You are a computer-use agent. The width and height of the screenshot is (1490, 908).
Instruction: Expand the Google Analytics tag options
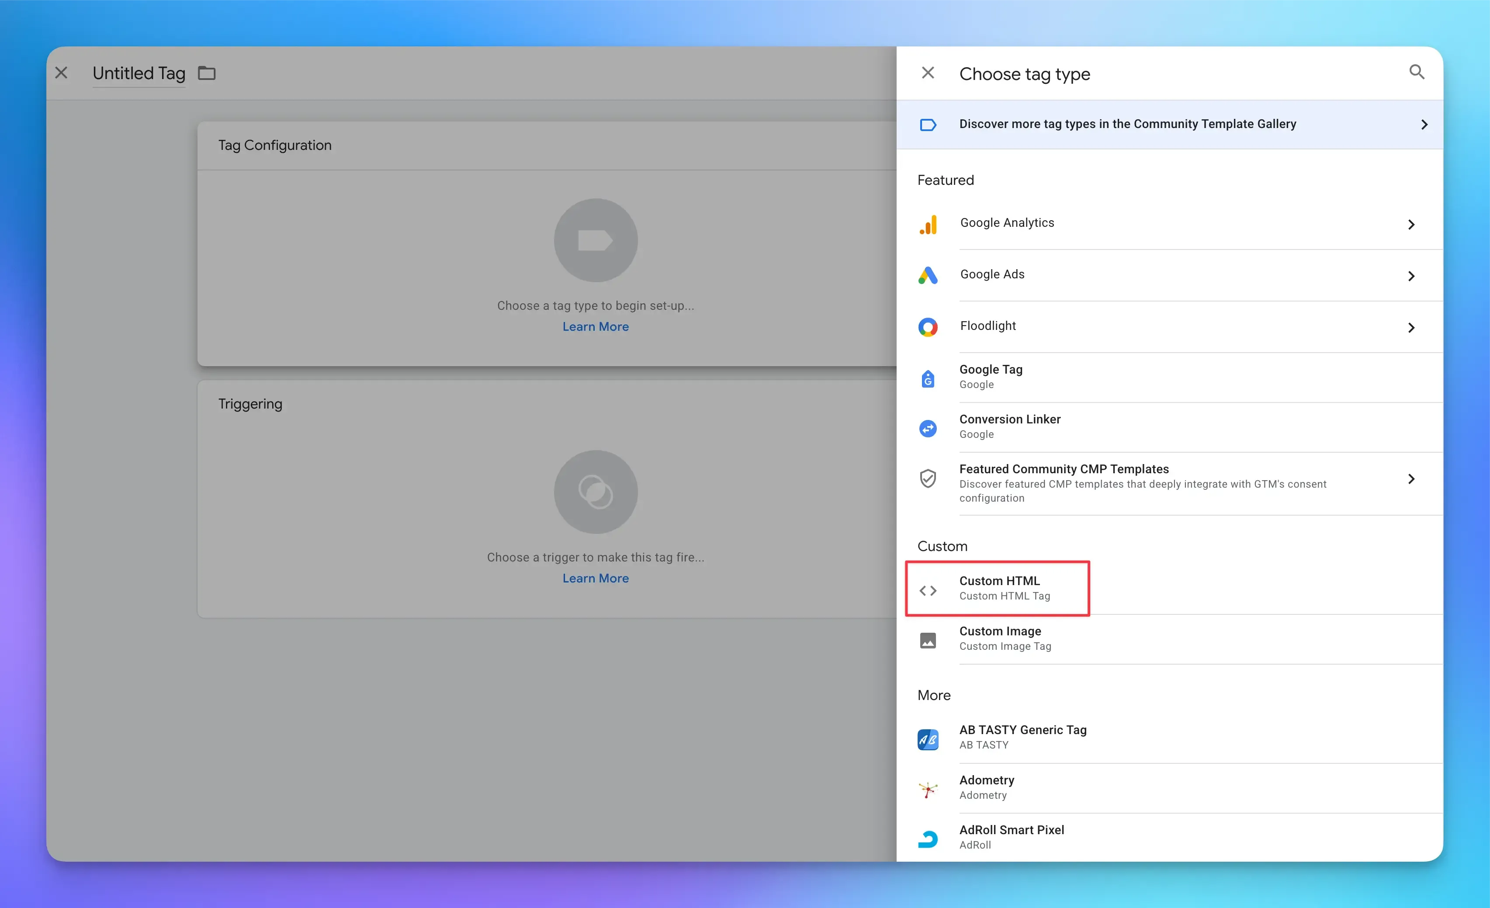(1411, 224)
